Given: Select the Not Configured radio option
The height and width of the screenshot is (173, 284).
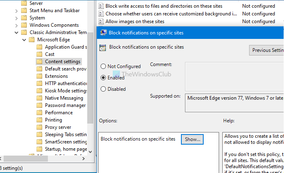Looking at the screenshot, I should click(x=103, y=66).
